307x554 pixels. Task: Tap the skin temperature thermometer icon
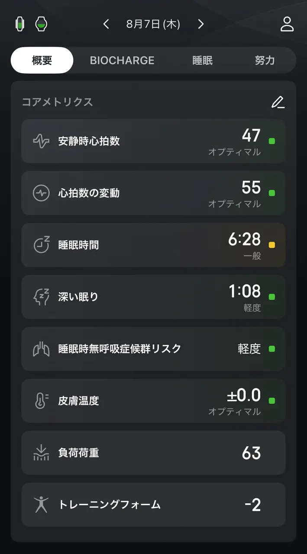pyautogui.click(x=41, y=401)
